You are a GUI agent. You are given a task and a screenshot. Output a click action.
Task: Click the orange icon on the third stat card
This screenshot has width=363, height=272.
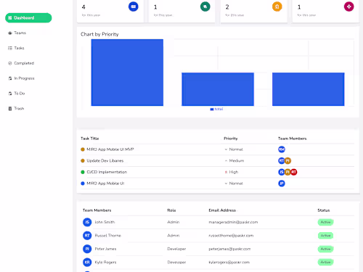pos(277,7)
